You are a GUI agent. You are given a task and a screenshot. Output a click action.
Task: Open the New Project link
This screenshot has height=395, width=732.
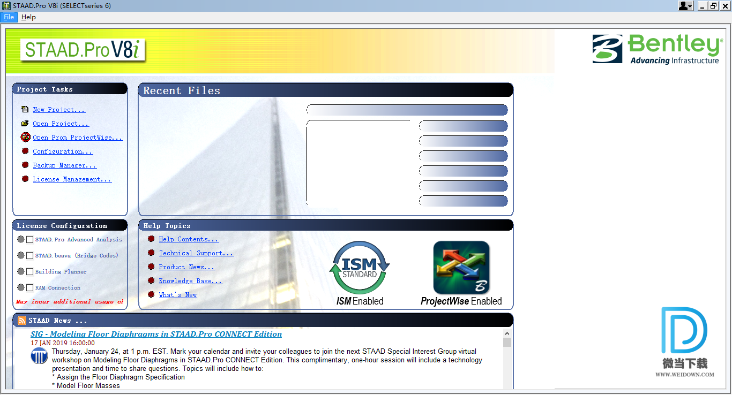tap(59, 110)
